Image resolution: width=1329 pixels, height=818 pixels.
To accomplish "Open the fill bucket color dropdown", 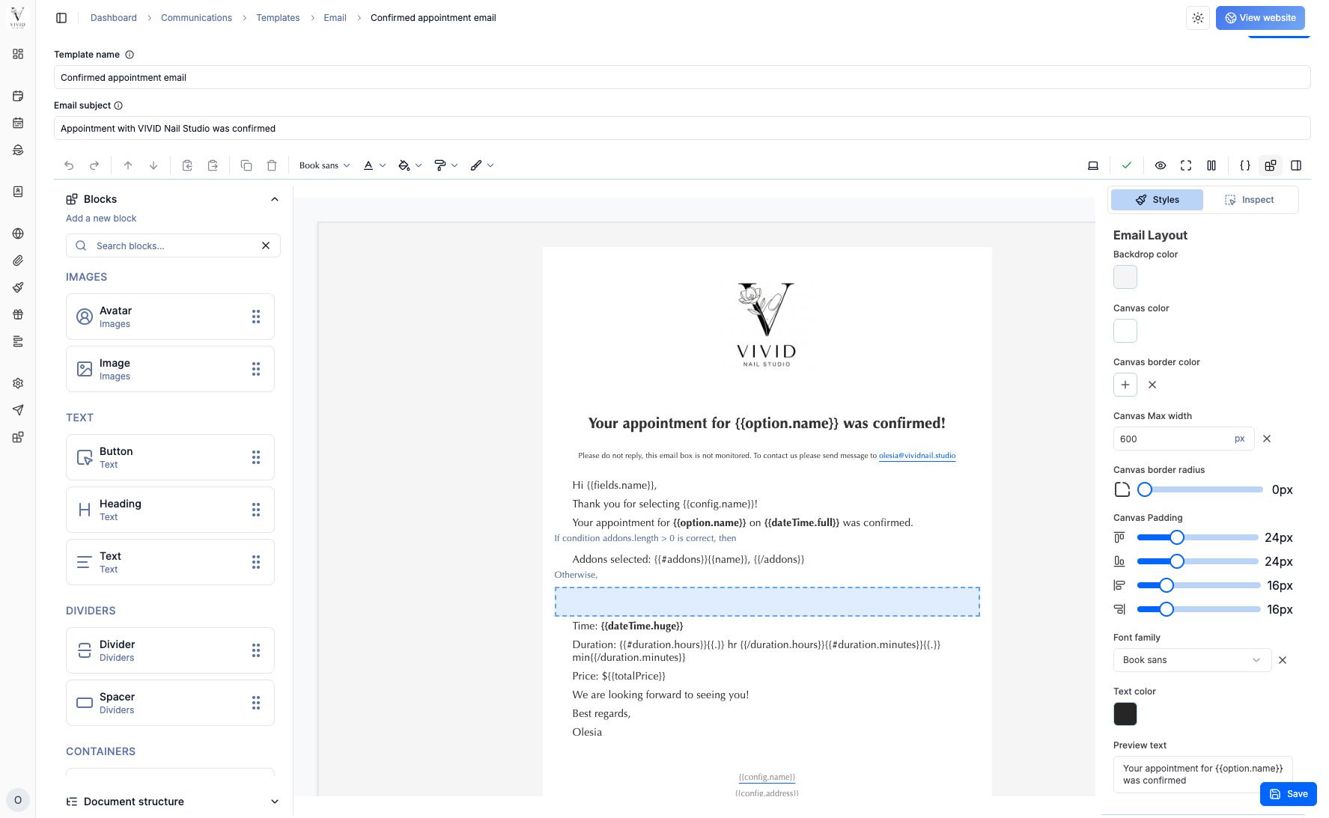I will (x=410, y=165).
